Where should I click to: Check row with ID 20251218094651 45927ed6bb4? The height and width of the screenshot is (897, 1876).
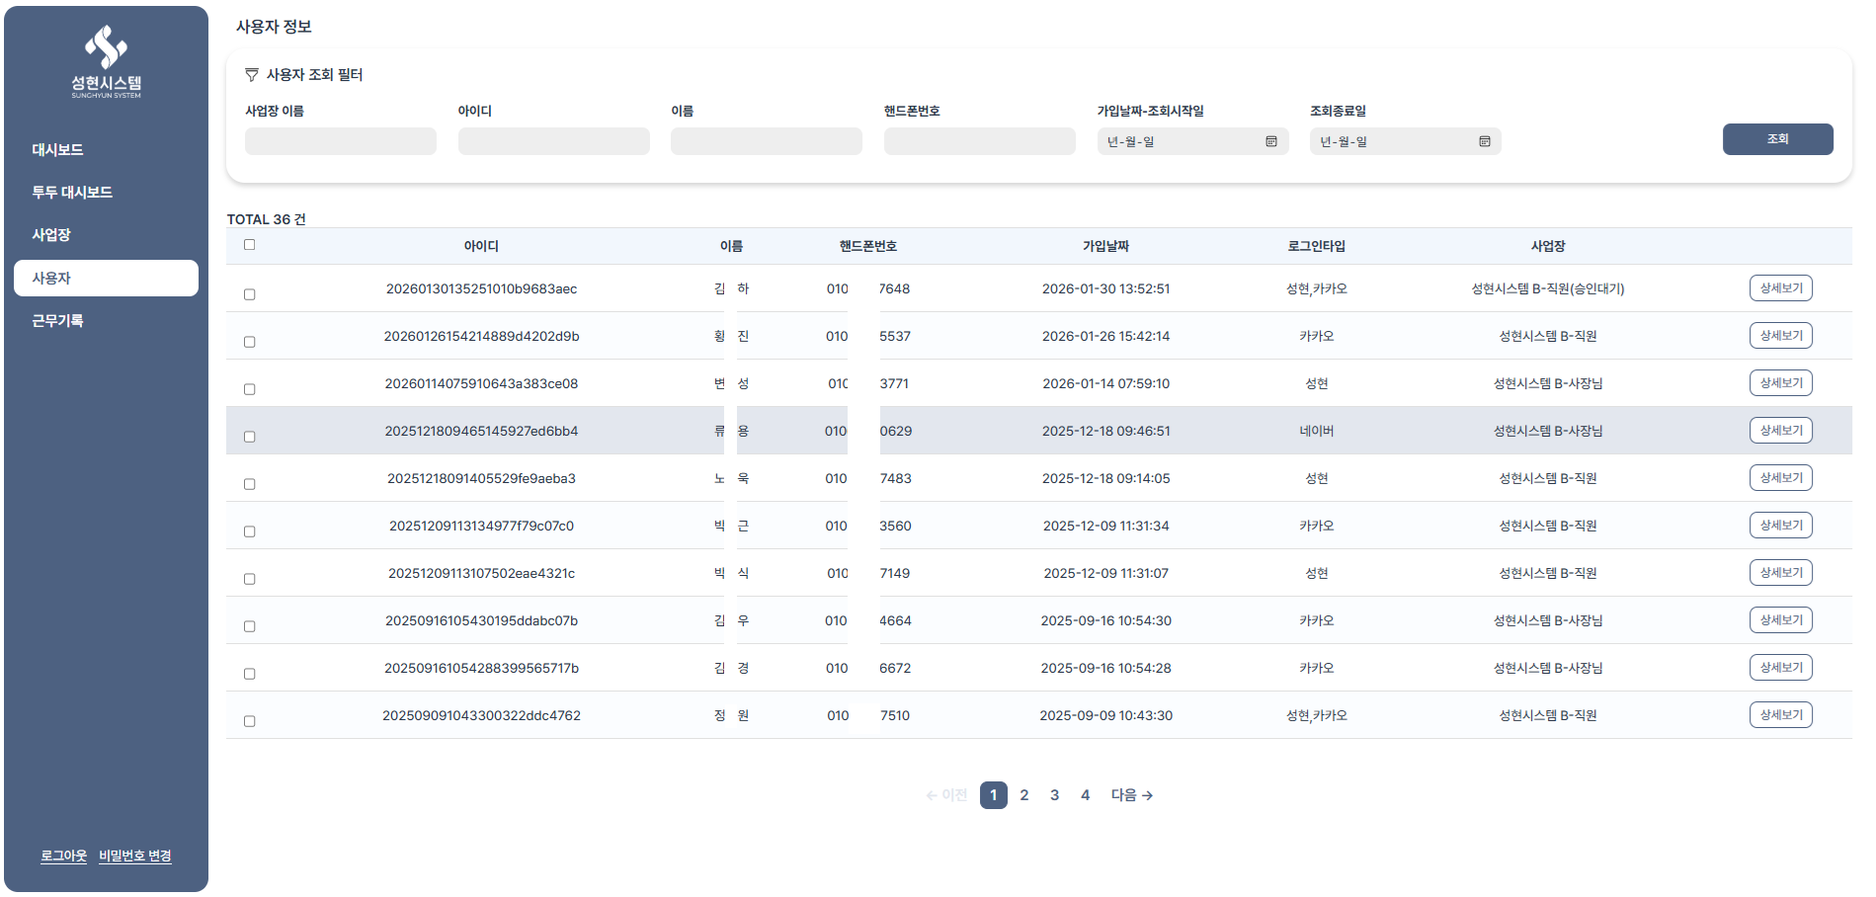[250, 437]
